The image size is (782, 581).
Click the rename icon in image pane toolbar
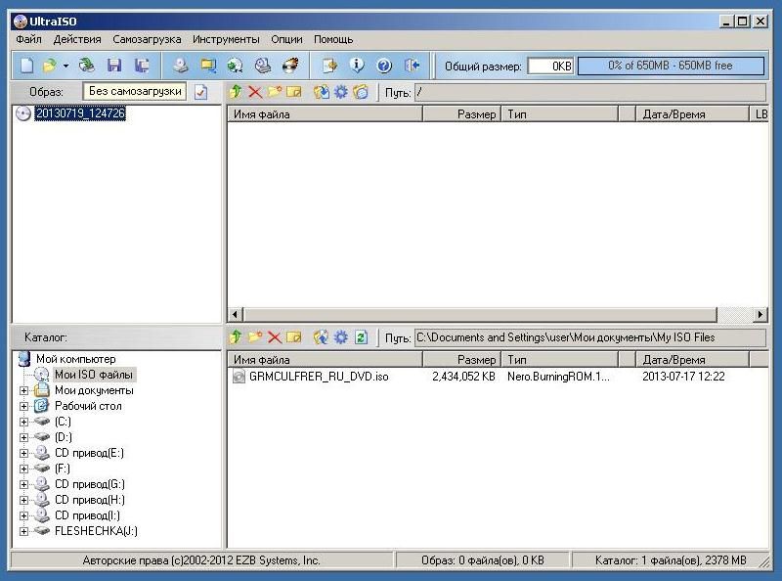[x=294, y=92]
